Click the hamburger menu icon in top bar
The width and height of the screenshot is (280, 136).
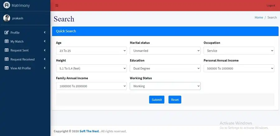(57, 6)
